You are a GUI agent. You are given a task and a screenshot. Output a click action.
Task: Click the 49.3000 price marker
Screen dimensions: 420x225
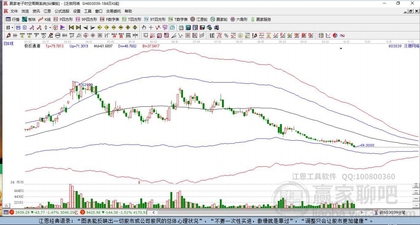point(367,145)
